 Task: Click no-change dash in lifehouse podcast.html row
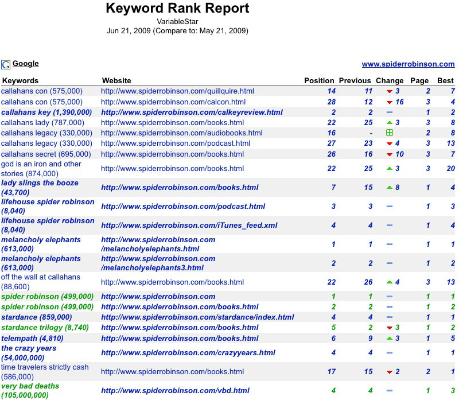click(x=390, y=207)
